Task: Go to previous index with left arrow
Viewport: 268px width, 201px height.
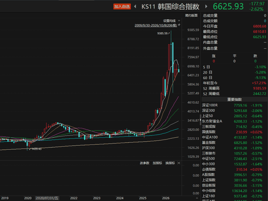Action: coord(135,7)
